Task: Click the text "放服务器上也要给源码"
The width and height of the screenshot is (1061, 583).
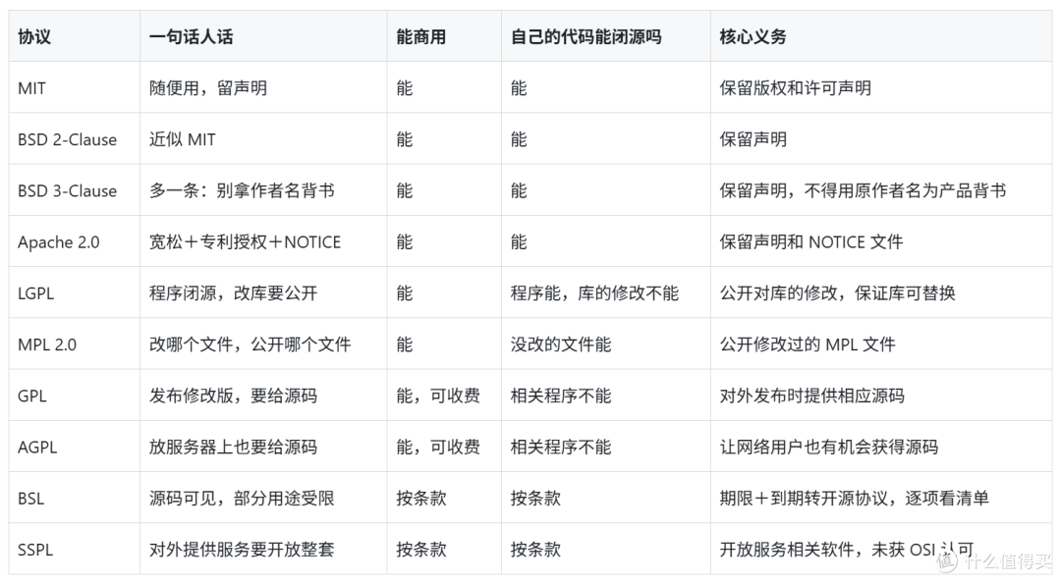Action: (x=233, y=447)
